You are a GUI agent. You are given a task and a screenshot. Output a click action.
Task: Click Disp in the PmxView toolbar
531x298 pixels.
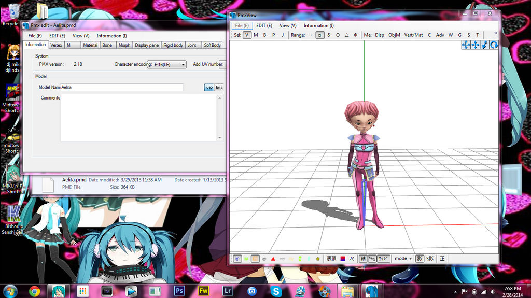pyautogui.click(x=380, y=35)
